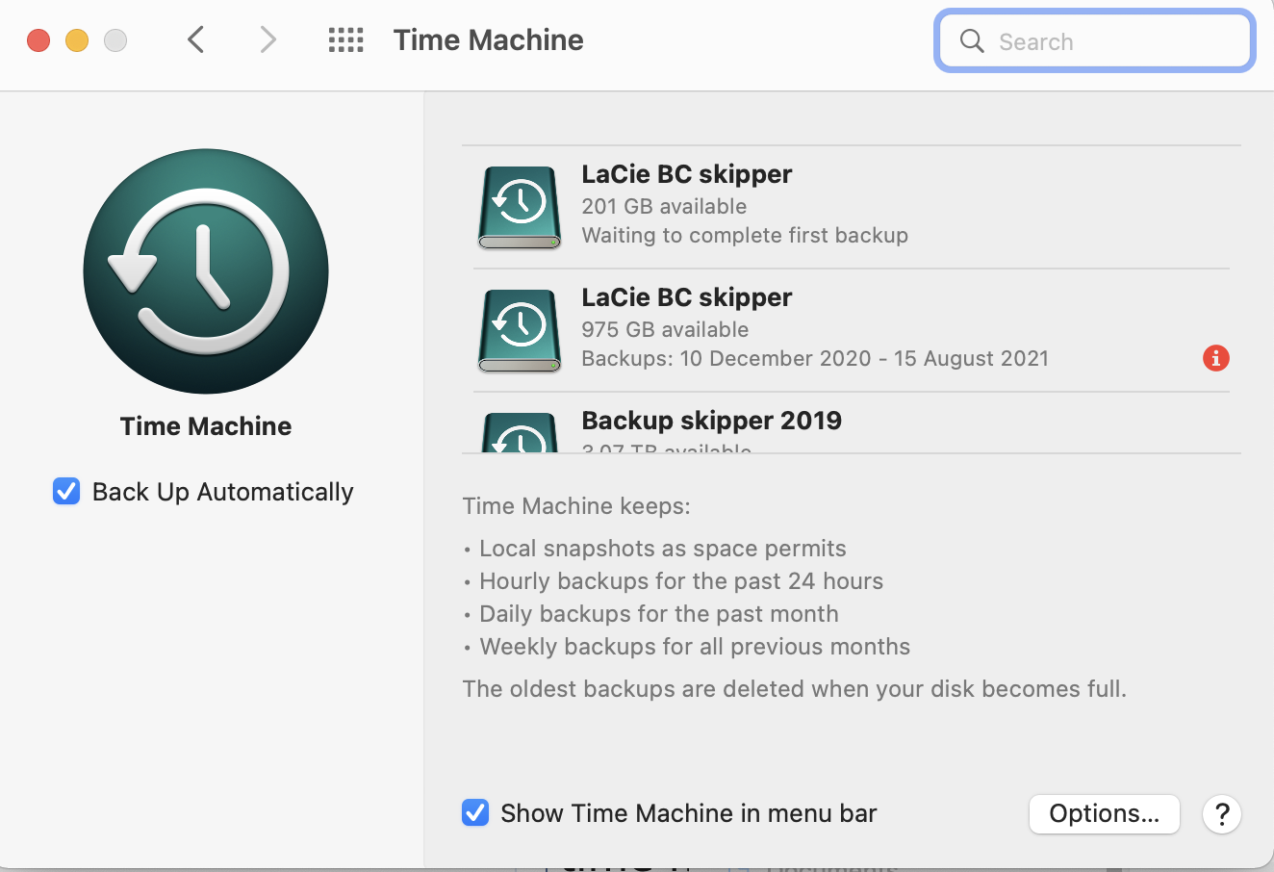Open help with the question mark button

point(1221,814)
